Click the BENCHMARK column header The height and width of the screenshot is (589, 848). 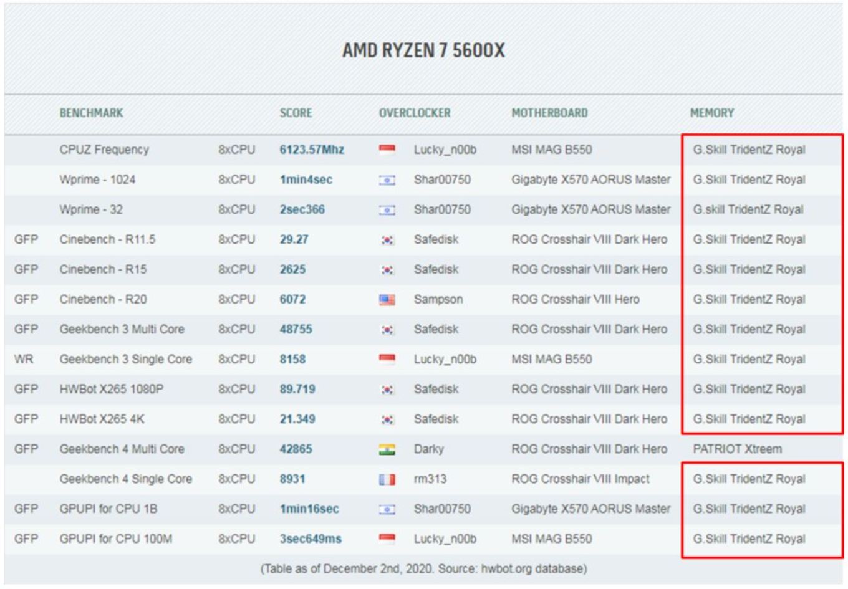[92, 113]
